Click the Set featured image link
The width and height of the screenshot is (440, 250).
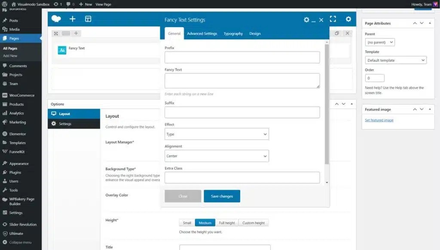pos(378,120)
